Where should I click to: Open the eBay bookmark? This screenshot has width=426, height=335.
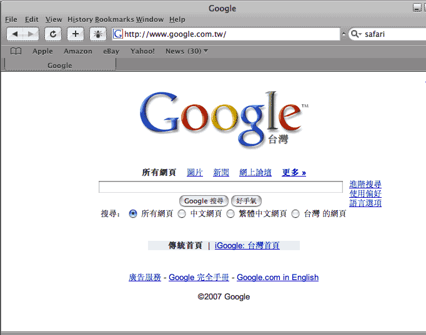pos(111,51)
